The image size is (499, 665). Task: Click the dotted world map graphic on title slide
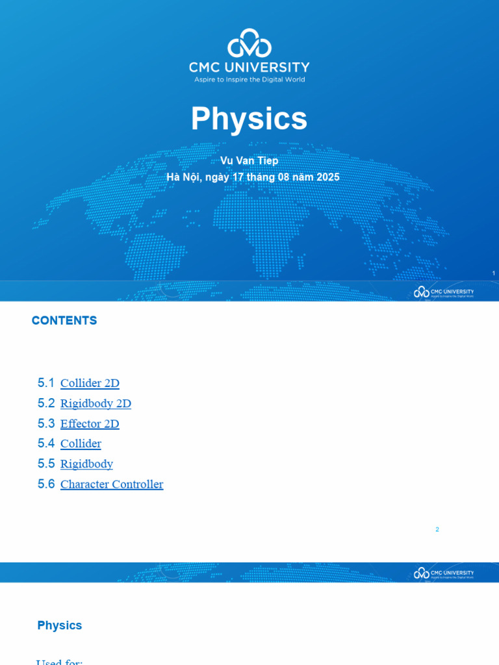242,212
